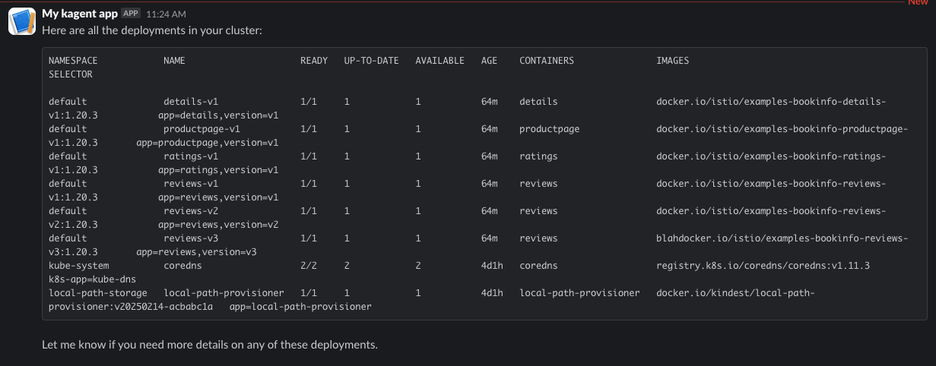This screenshot has width=936, height=366.
Task: Click the IMAGES column header
Action: (x=673, y=61)
